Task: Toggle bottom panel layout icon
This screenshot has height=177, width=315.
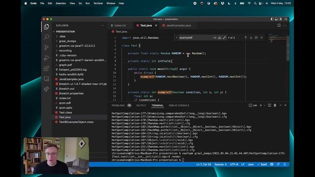Action: click(x=276, y=19)
